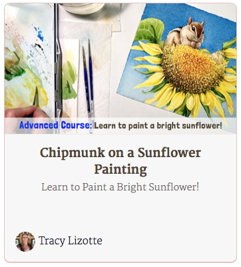Click the sunflower's orange seed center
241x267 pixels.
pyautogui.click(x=191, y=69)
